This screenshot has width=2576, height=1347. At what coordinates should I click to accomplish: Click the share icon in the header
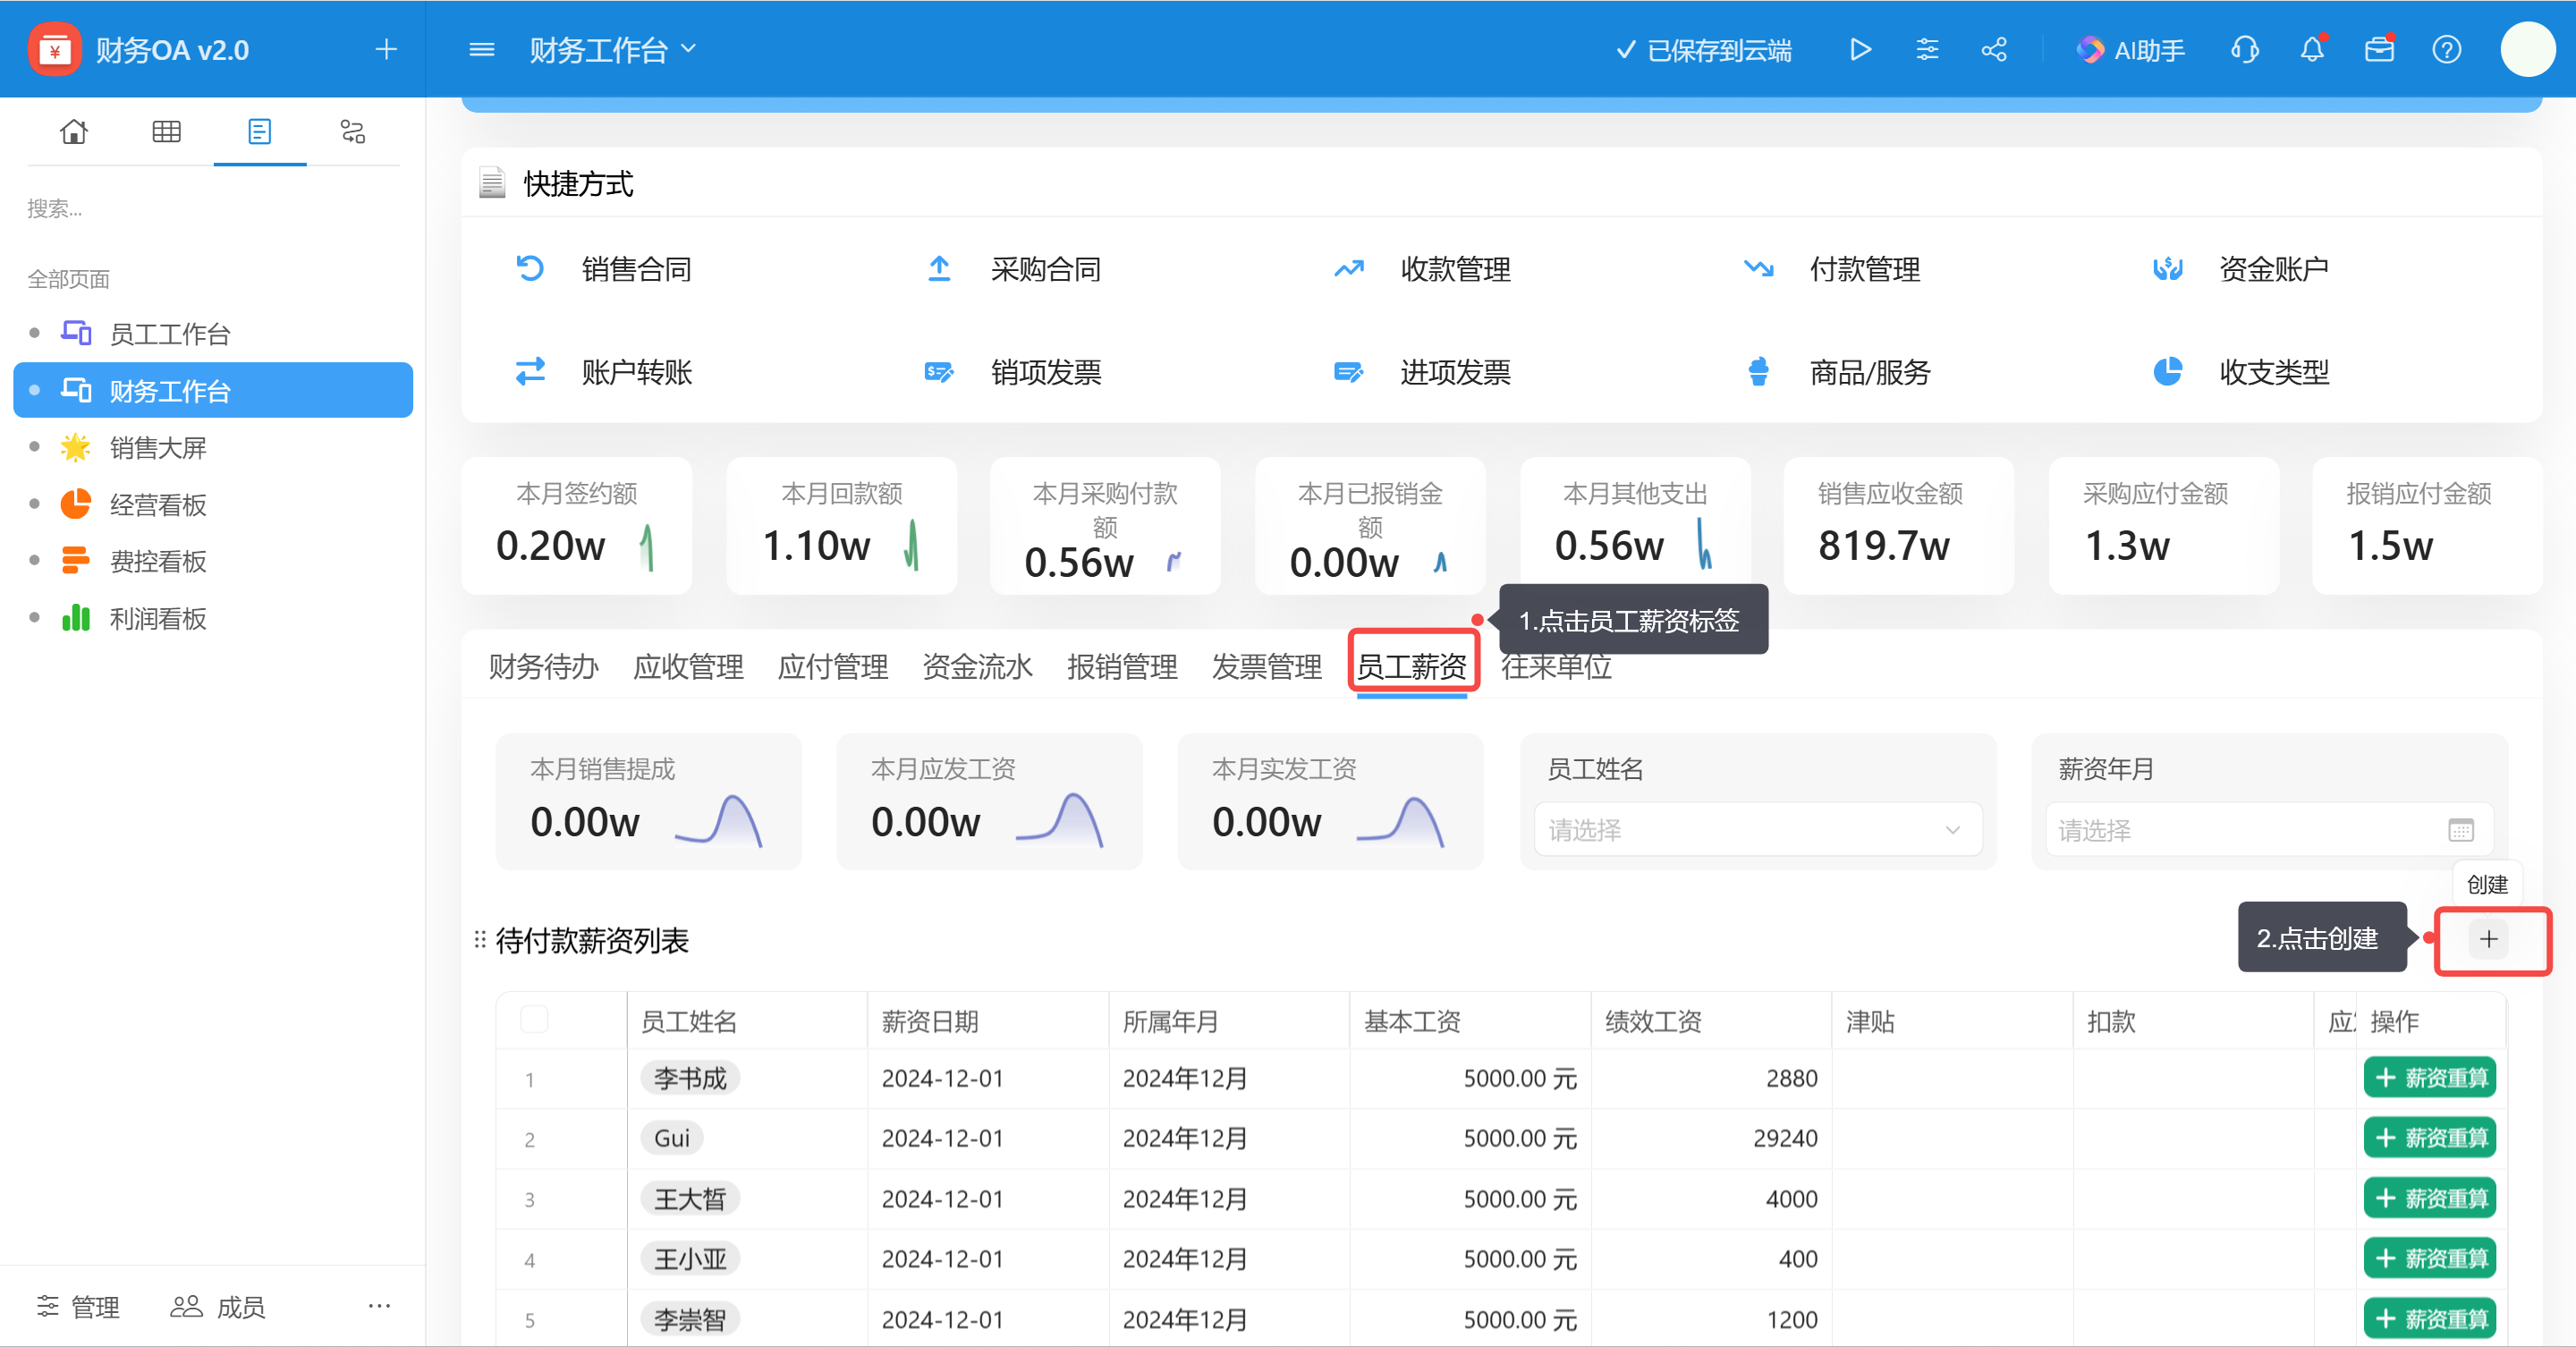coord(1993,49)
